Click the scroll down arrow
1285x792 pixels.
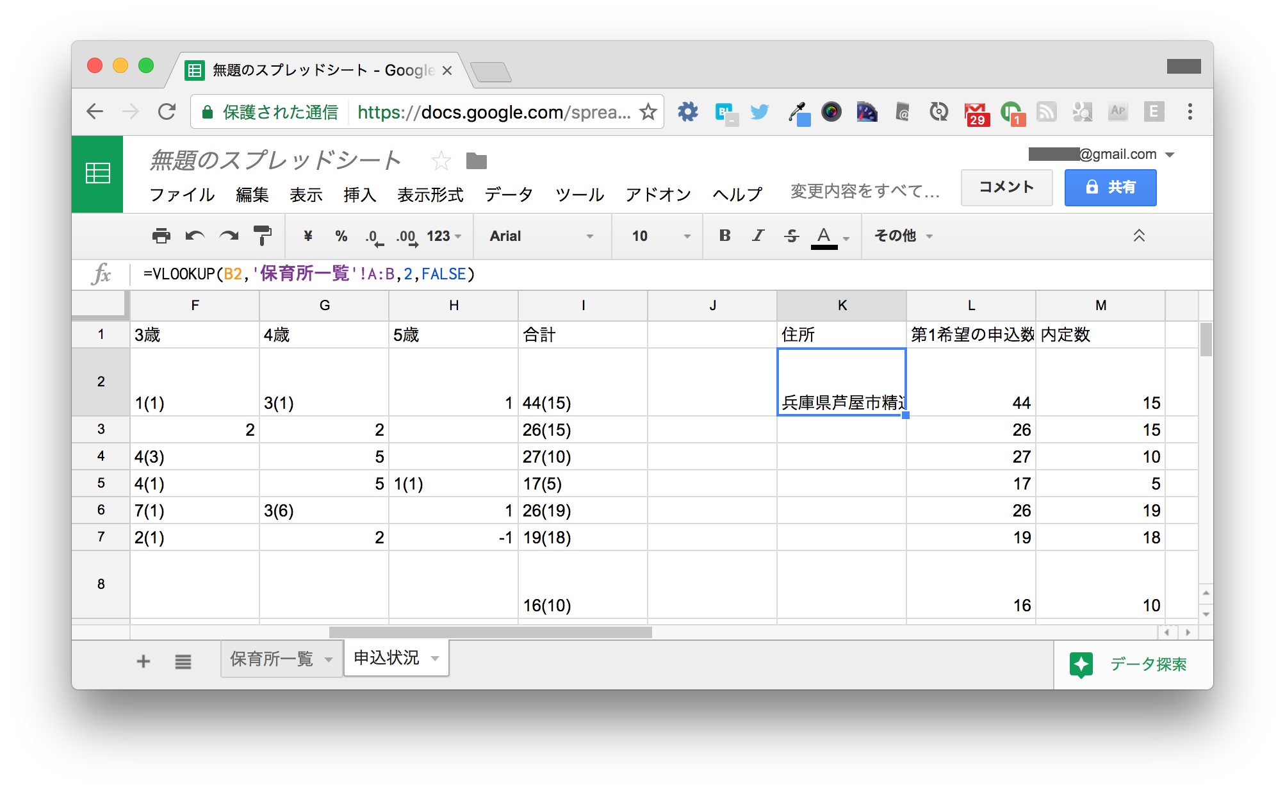(1206, 614)
